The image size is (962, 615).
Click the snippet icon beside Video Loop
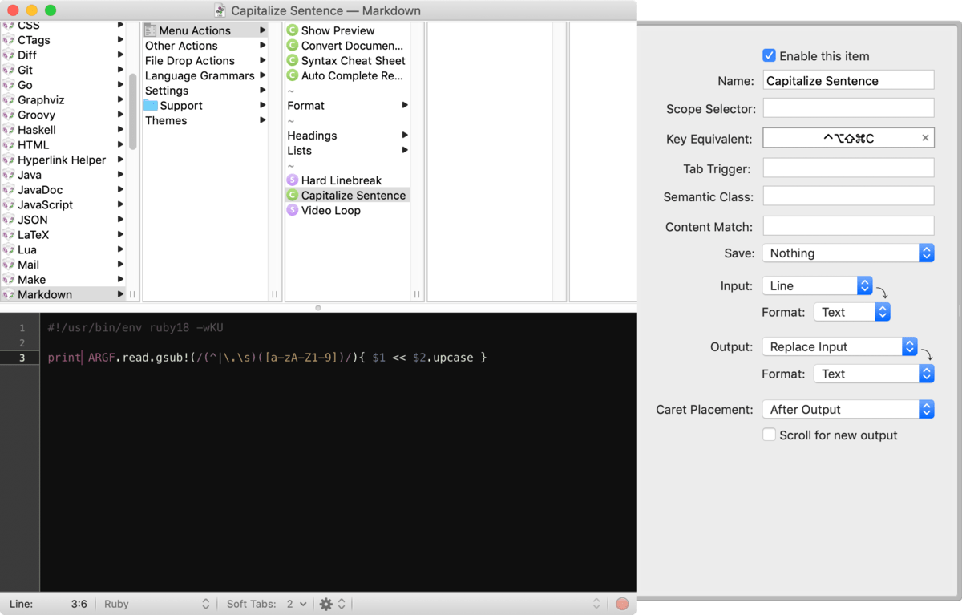[293, 210]
